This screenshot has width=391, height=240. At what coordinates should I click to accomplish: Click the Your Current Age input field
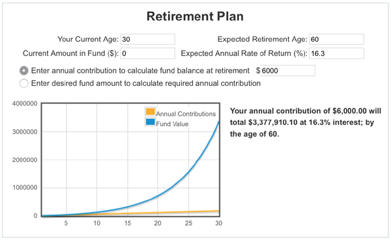point(148,39)
